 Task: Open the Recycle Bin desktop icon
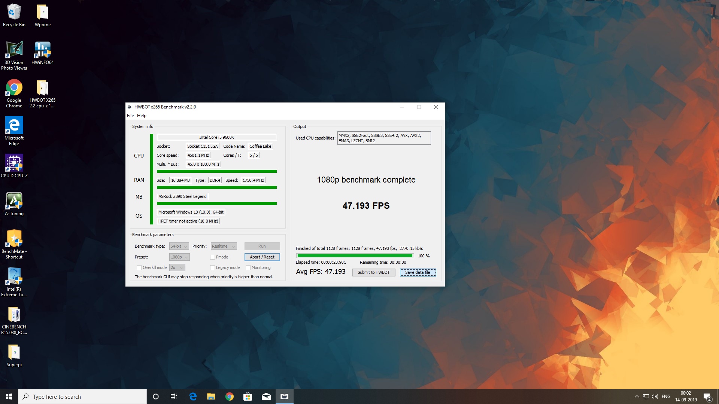pyautogui.click(x=14, y=16)
